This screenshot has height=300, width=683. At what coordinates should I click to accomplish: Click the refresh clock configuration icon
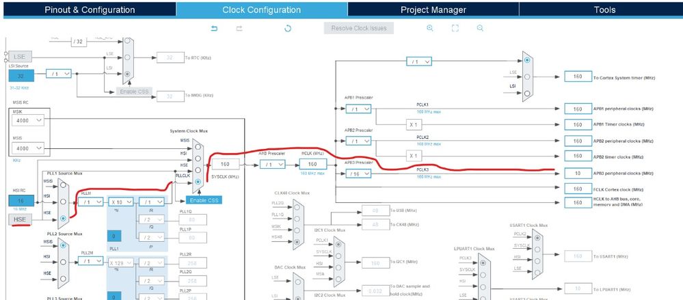pos(287,28)
